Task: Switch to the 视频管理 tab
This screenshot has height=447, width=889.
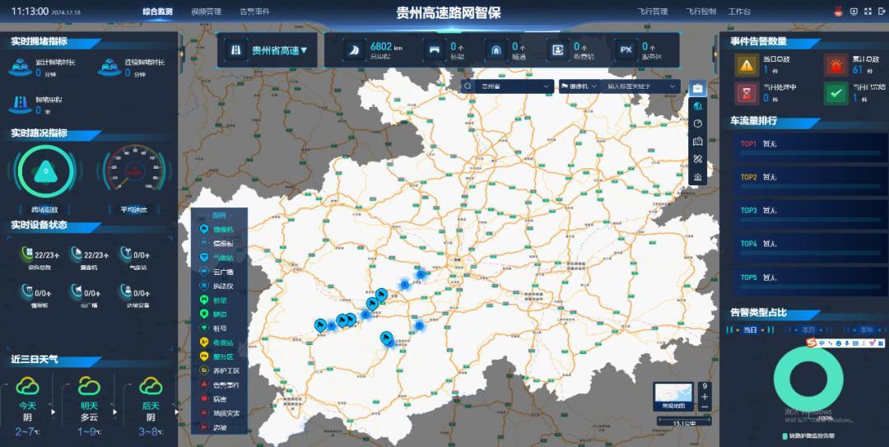Action: point(206,12)
